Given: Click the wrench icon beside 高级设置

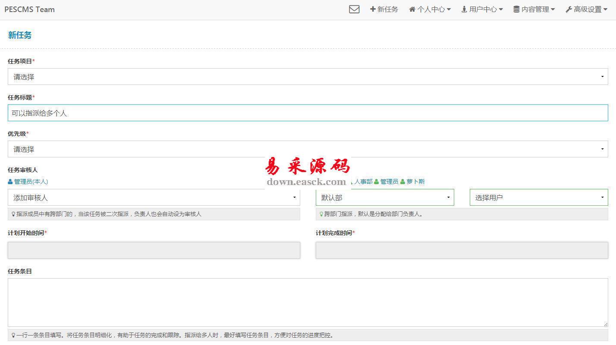Looking at the screenshot, I should (x=569, y=9).
